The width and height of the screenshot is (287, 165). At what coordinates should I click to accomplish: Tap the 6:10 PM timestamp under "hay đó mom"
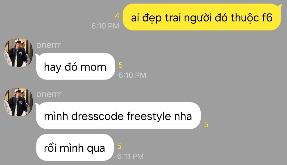click(x=132, y=75)
